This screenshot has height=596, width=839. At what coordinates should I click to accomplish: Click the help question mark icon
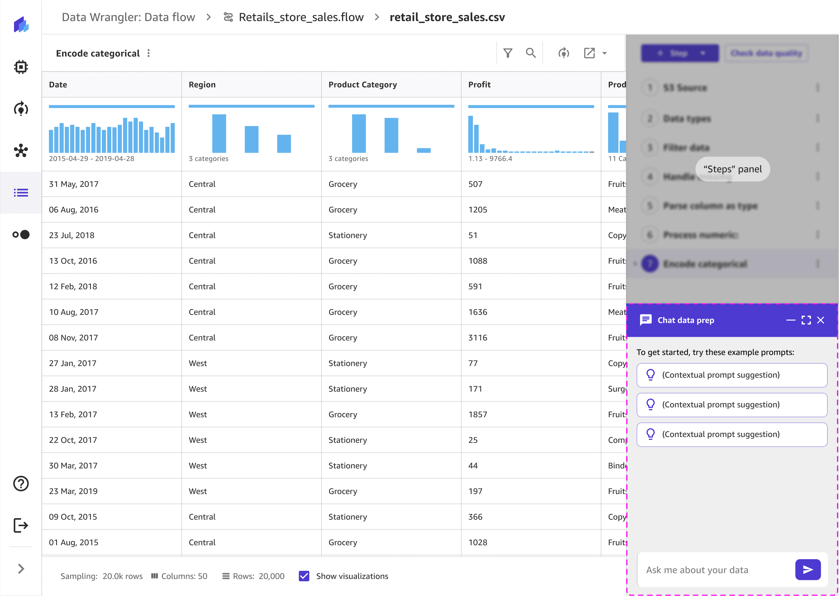click(21, 483)
